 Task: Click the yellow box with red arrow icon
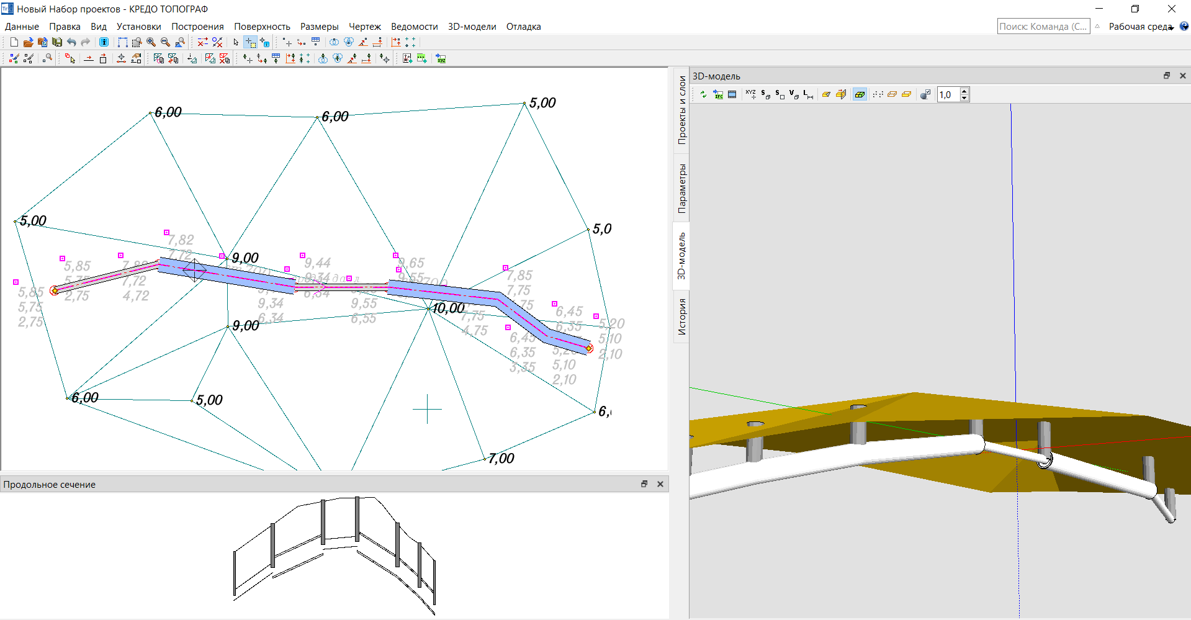pyautogui.click(x=841, y=94)
